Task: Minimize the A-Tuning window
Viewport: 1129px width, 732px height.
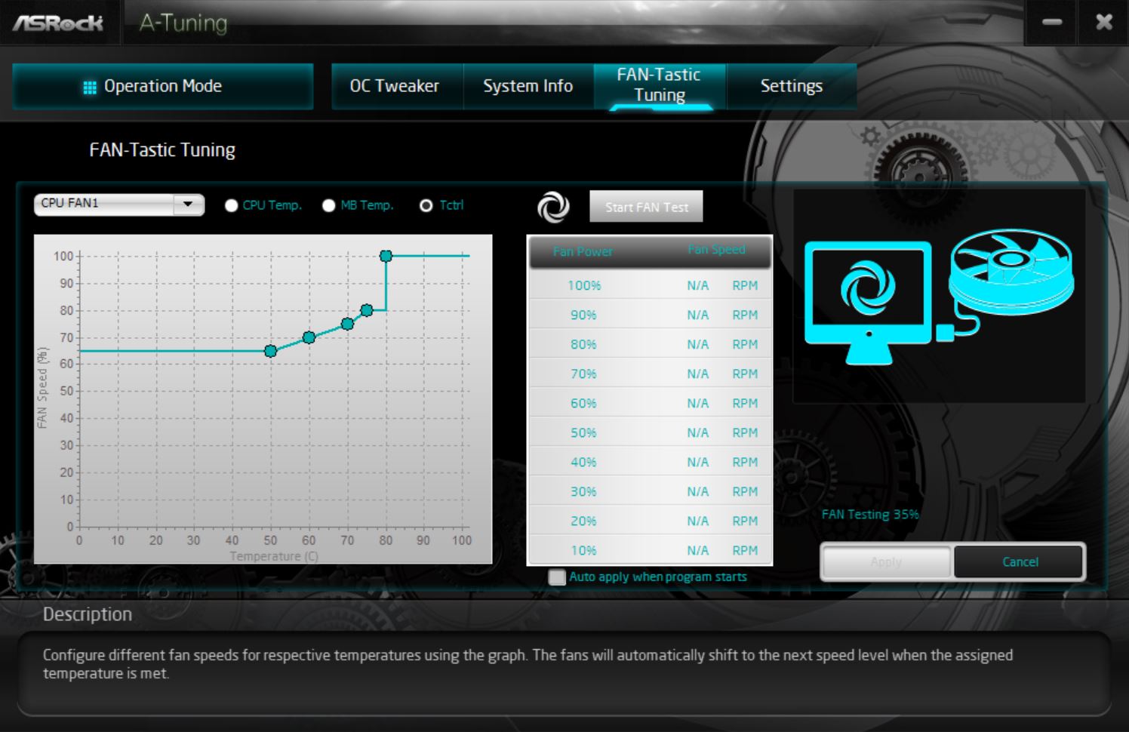Action: pos(1052,22)
